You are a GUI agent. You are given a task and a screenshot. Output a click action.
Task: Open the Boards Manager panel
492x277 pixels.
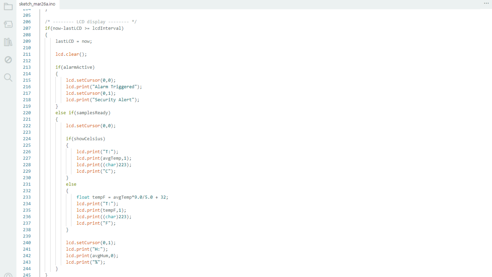8,24
